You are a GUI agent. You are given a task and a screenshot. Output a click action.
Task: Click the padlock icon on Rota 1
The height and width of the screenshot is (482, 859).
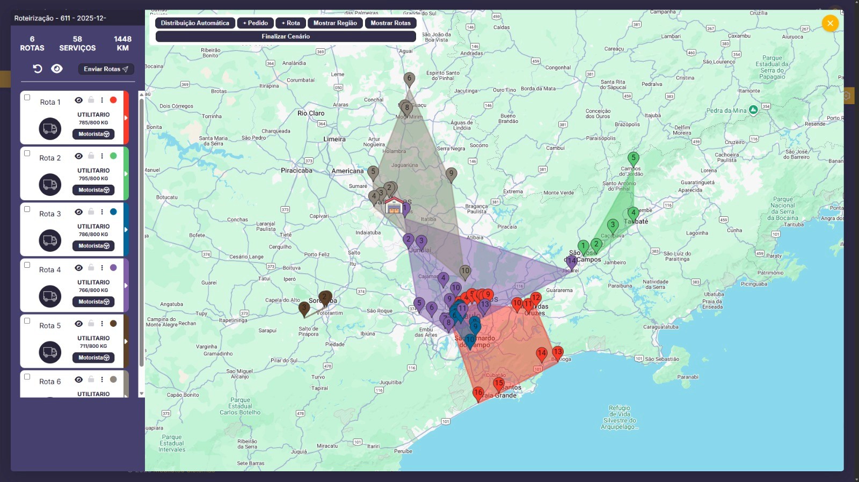91,100
